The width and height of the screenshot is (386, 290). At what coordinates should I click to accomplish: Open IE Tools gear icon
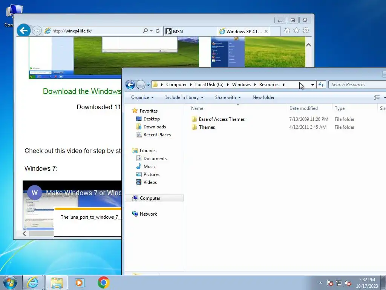tap(306, 31)
